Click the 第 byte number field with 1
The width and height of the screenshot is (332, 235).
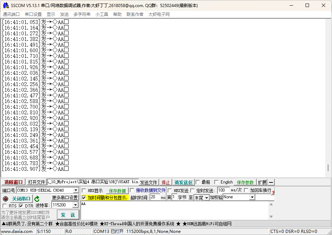click(x=175, y=197)
